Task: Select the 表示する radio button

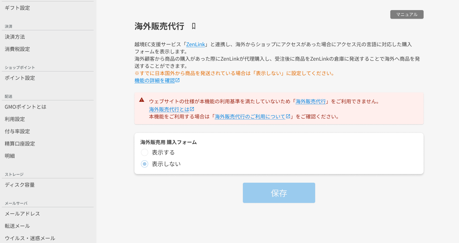Action: point(145,152)
